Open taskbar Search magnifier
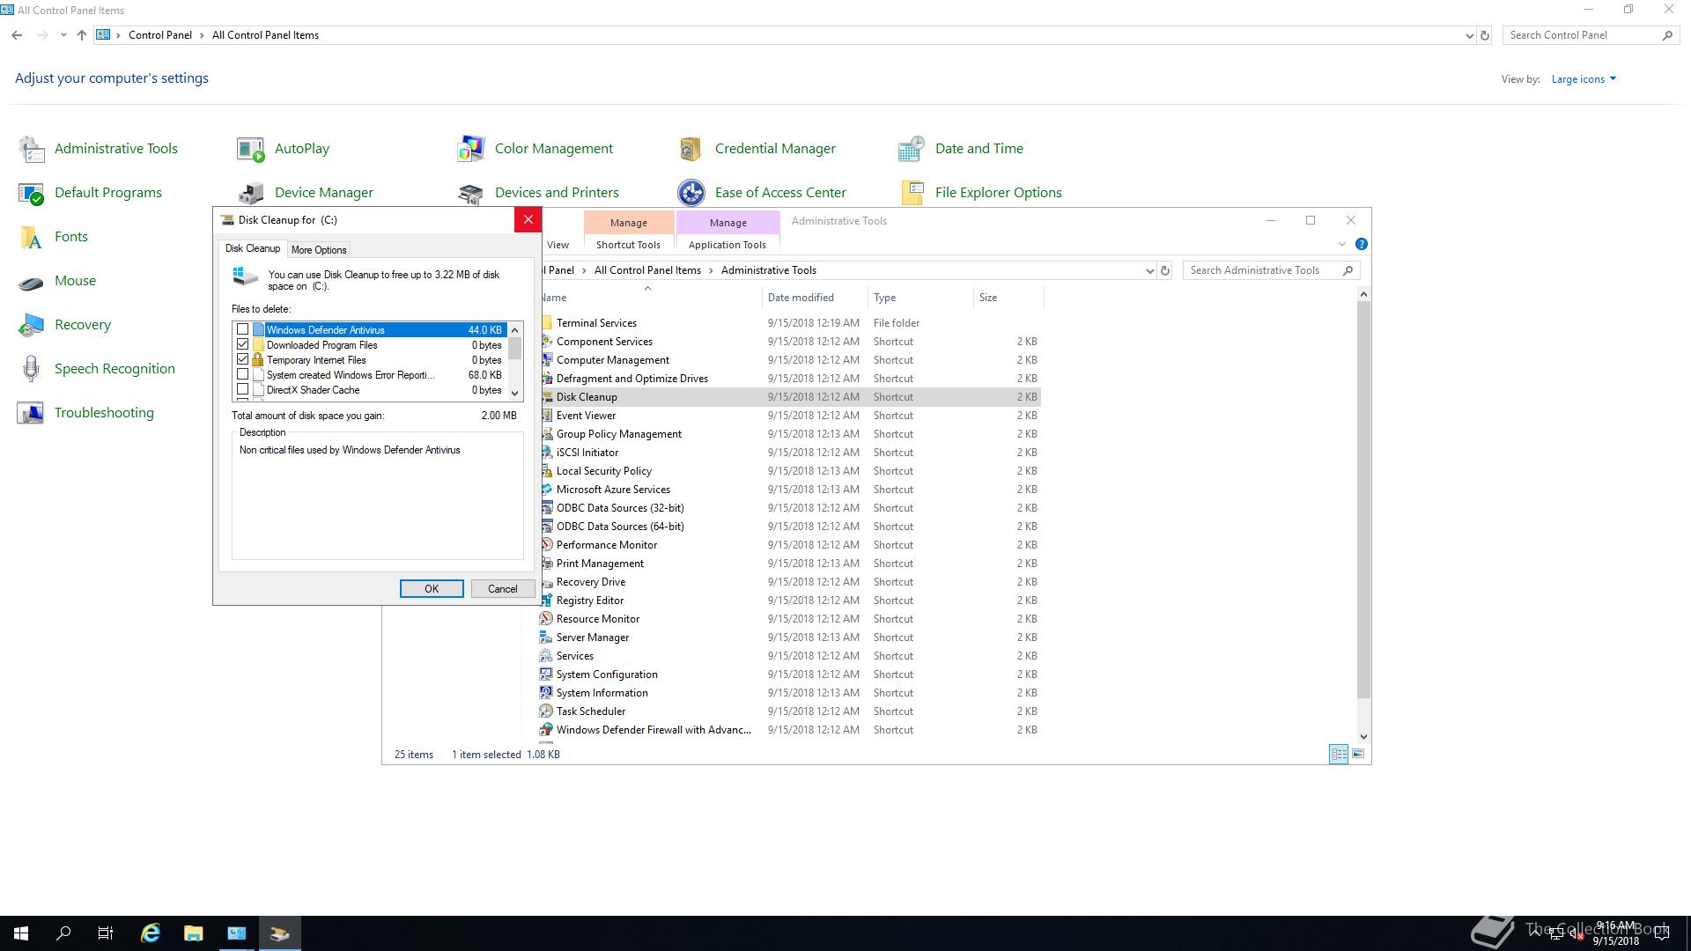Screen dimensions: 1691x951 63,933
